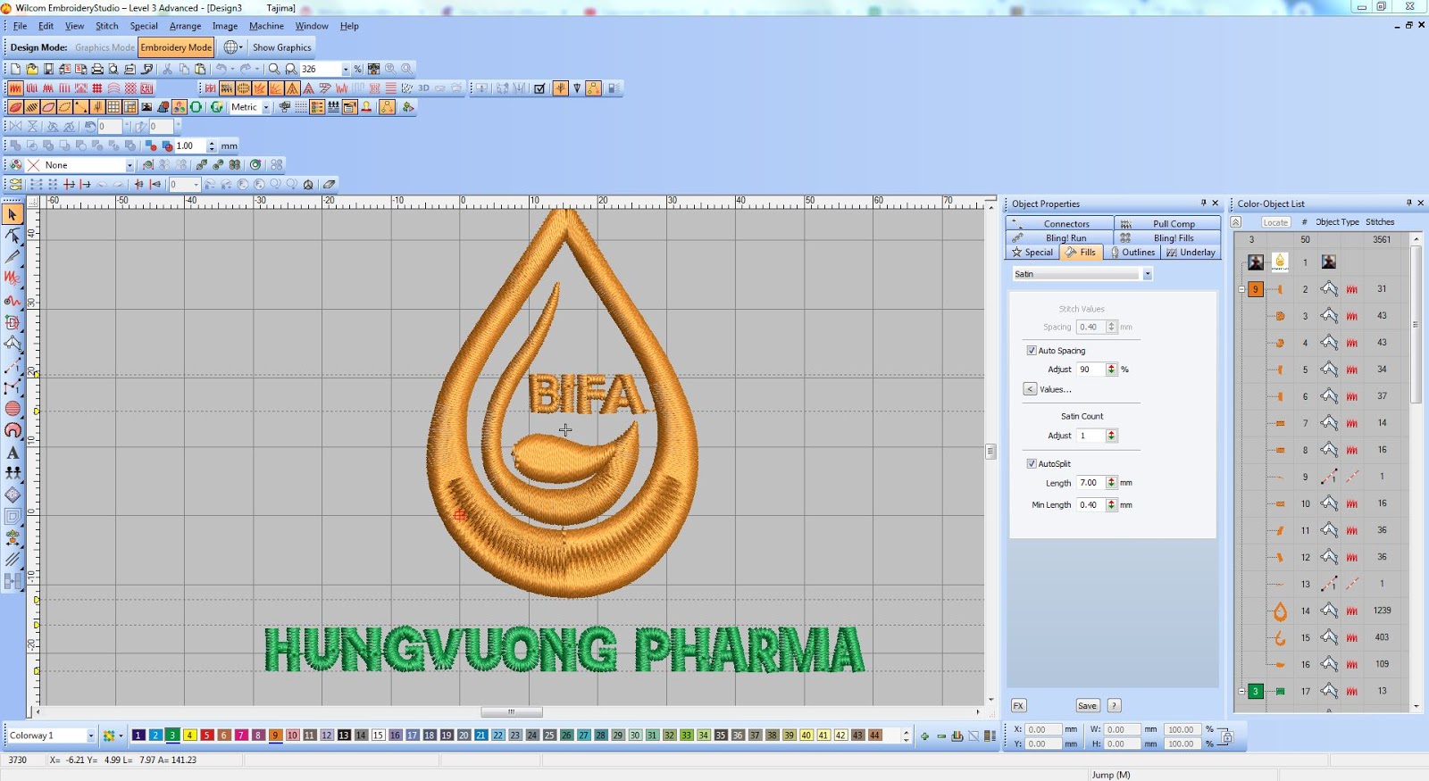Toggle Show Graphics
Screen dimensions: 1429x781
(282, 47)
